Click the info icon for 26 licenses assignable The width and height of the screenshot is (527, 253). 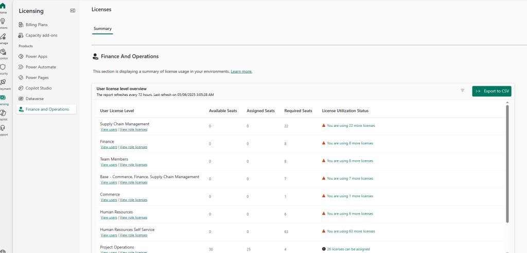(x=324, y=249)
